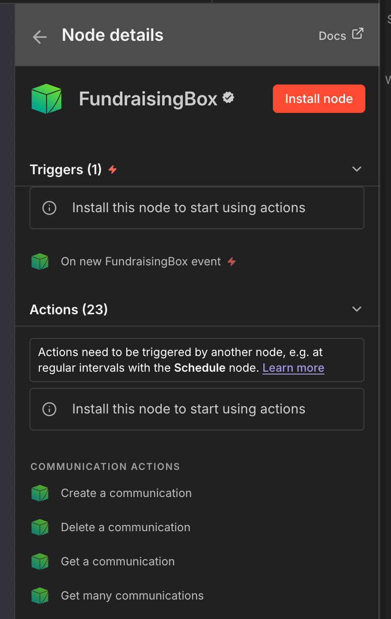Viewport: 391px width, 619px height.
Task: Select Create a communication action
Action: (x=126, y=493)
